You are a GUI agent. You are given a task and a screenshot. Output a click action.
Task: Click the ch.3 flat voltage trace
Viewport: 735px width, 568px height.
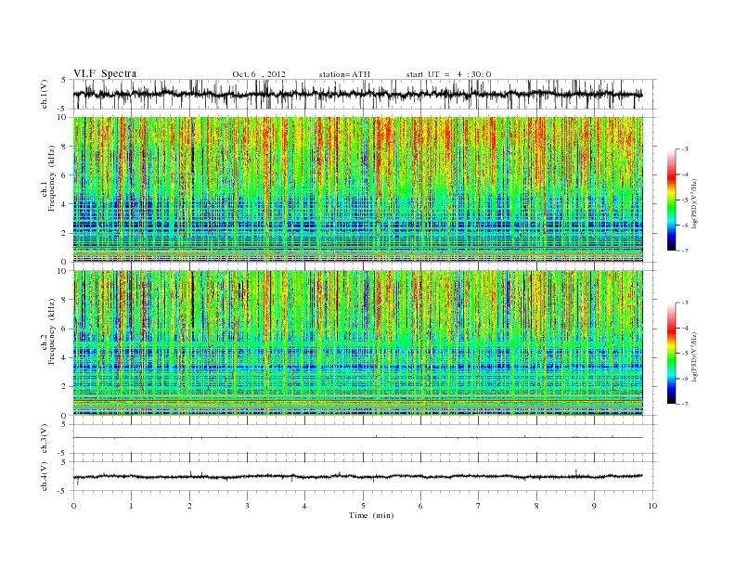[357, 438]
